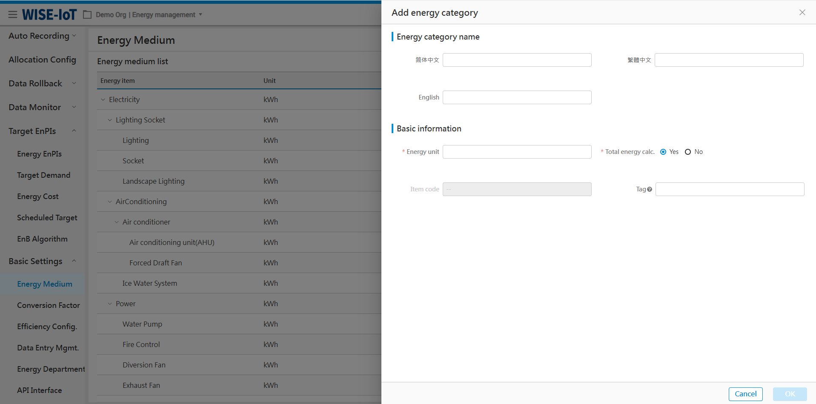Click the organization folder icon in header
This screenshot has height=404, width=816.
coord(87,15)
